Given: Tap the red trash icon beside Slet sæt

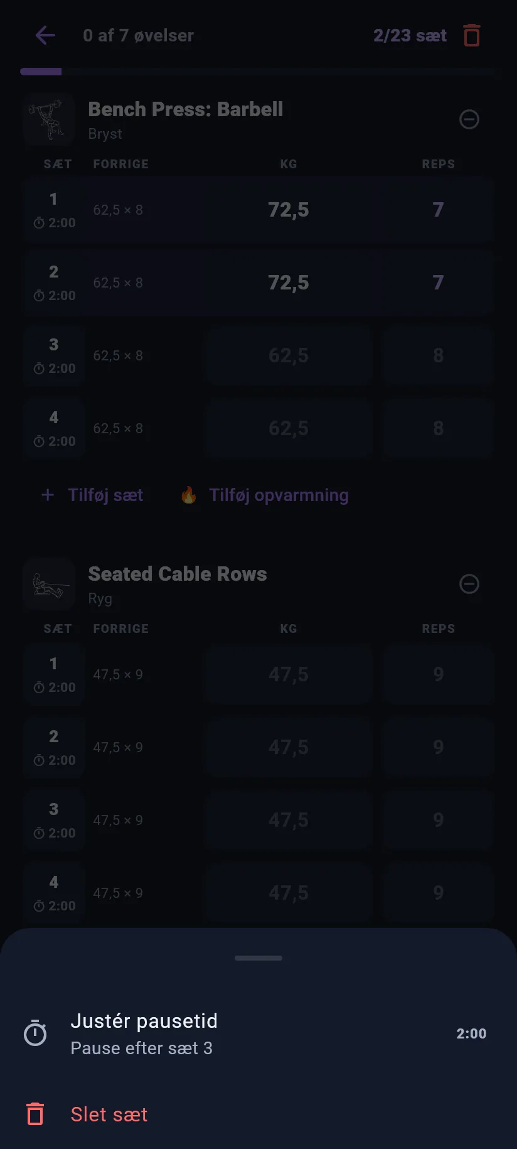Looking at the screenshot, I should (x=35, y=1114).
